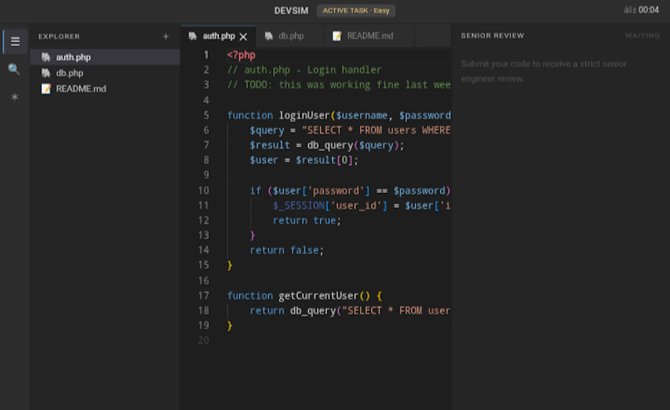Click the PHP elephant icon beside db.php in explorer
Screen dimensions: 670x410
point(46,73)
